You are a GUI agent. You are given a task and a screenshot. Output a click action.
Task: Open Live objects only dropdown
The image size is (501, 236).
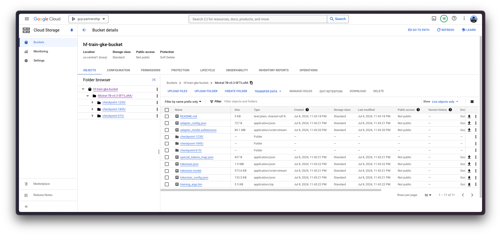445,102
